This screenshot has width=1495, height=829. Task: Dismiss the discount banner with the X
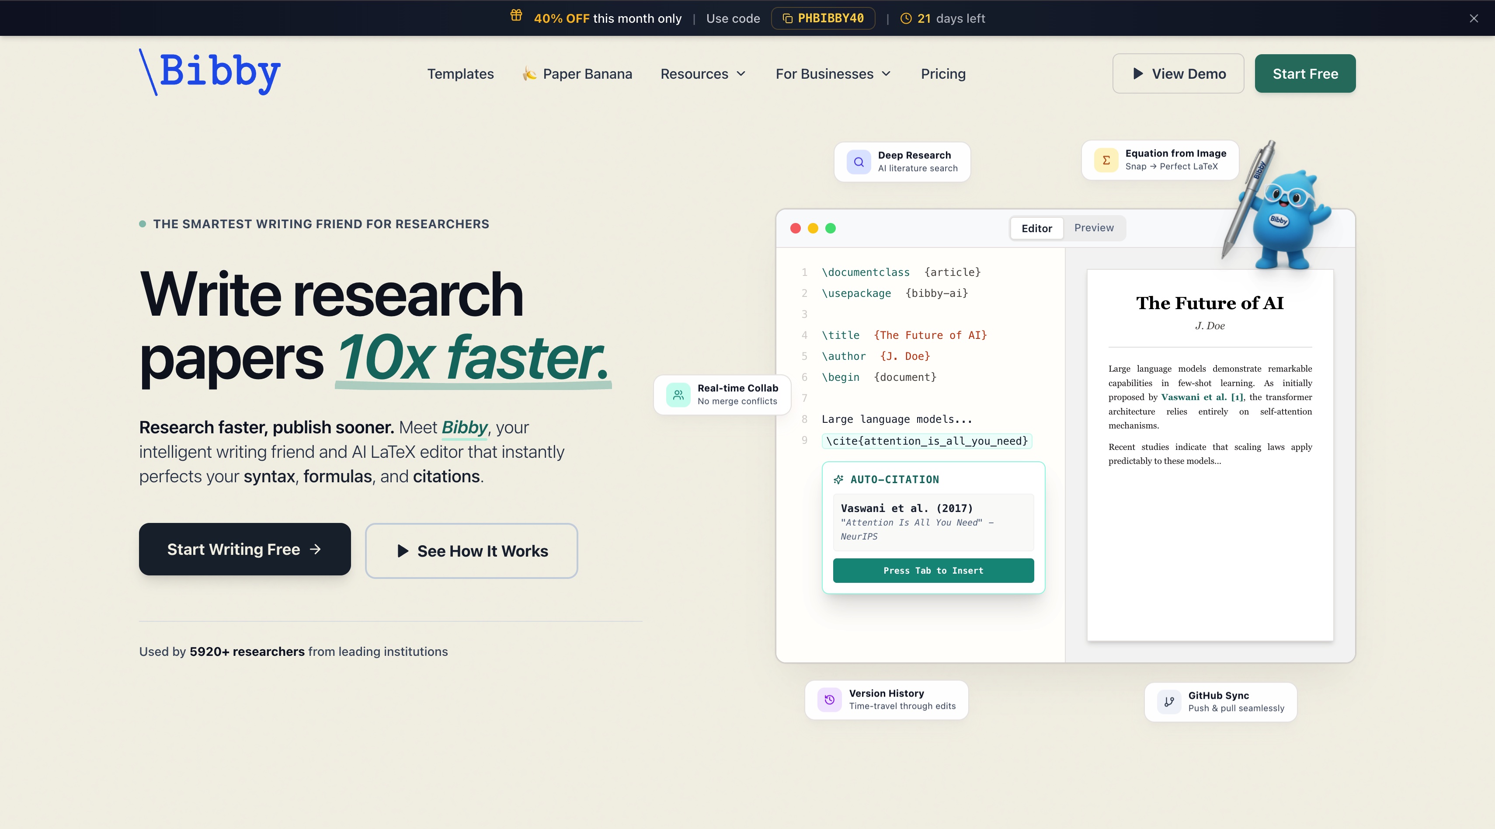[x=1475, y=18]
